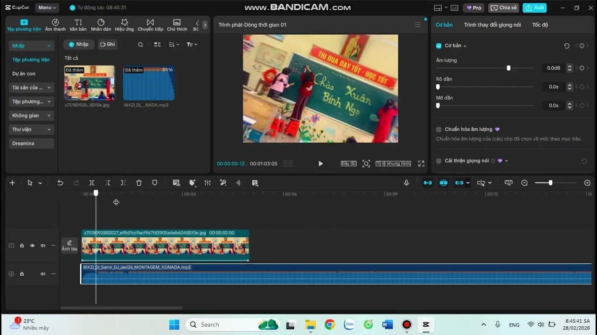This screenshot has width=597, height=335.
Task: Open the Văn bản tab
Action: 78,25
